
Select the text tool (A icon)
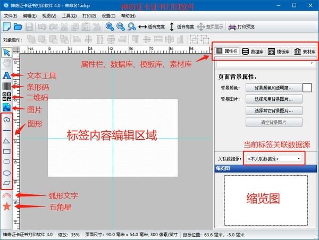7,75
